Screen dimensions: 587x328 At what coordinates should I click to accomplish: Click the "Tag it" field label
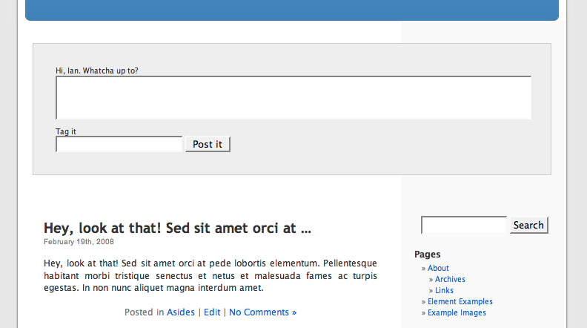[x=66, y=131]
